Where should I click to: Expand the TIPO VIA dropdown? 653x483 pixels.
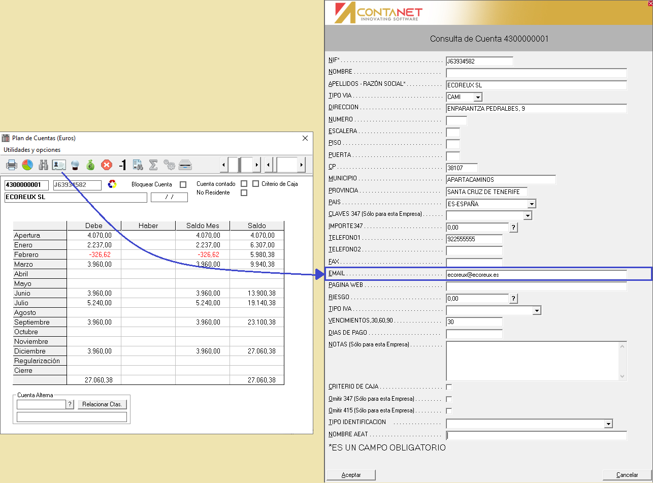(x=478, y=97)
